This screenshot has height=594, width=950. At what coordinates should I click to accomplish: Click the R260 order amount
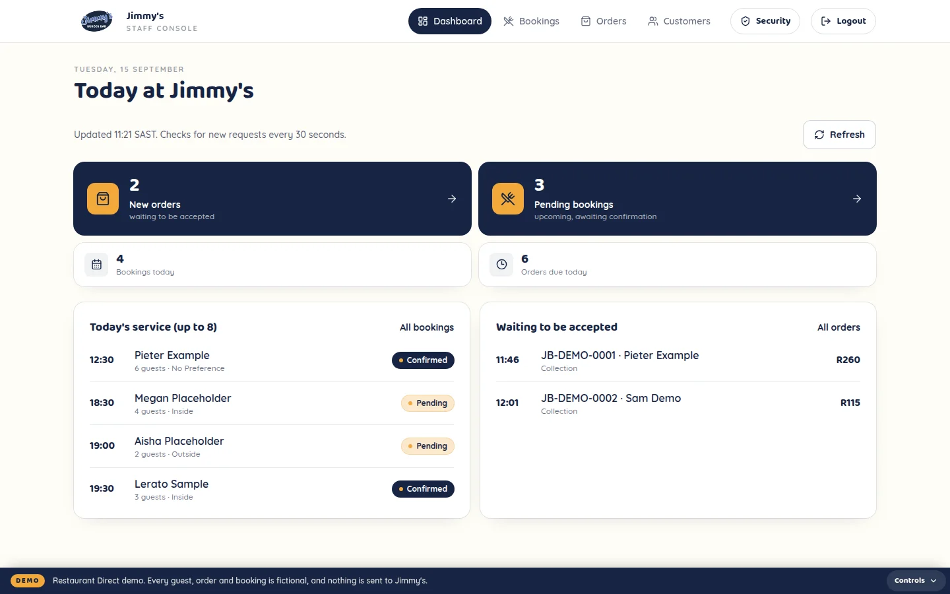pyautogui.click(x=848, y=360)
